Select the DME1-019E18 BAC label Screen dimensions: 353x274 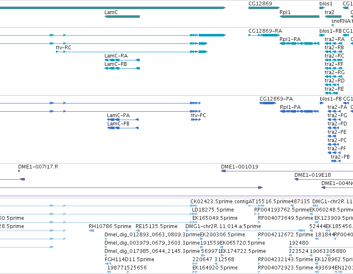[x=313, y=175]
